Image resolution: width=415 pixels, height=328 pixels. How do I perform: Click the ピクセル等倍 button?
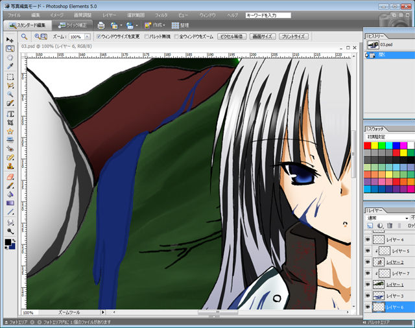coord(232,36)
